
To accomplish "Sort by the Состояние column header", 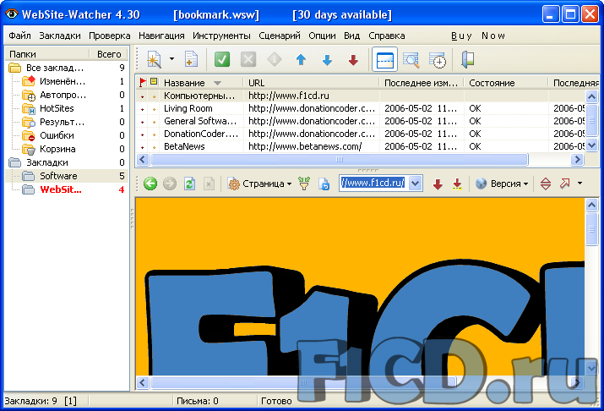I will 506,83.
